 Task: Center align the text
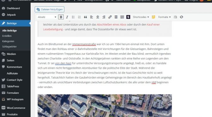(x=97, y=17)
